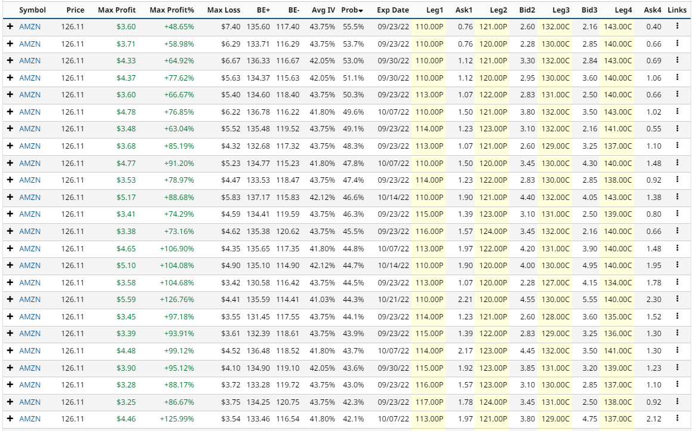Screen dimensions: 693x431
Task: Open three-dot links menu for +85.19% row
Action: (x=677, y=146)
